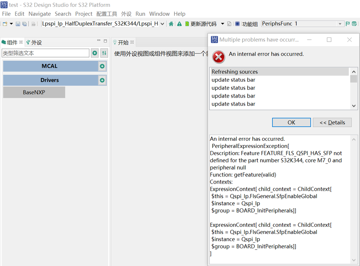Add a component to MCAL with plus icon

pyautogui.click(x=102, y=66)
